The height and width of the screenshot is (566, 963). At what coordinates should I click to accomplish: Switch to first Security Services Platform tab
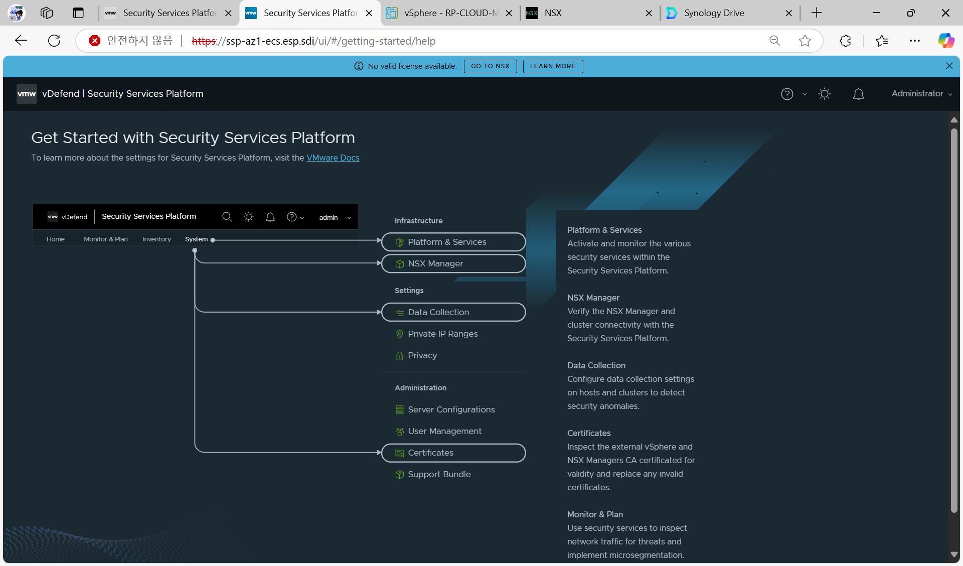point(169,13)
